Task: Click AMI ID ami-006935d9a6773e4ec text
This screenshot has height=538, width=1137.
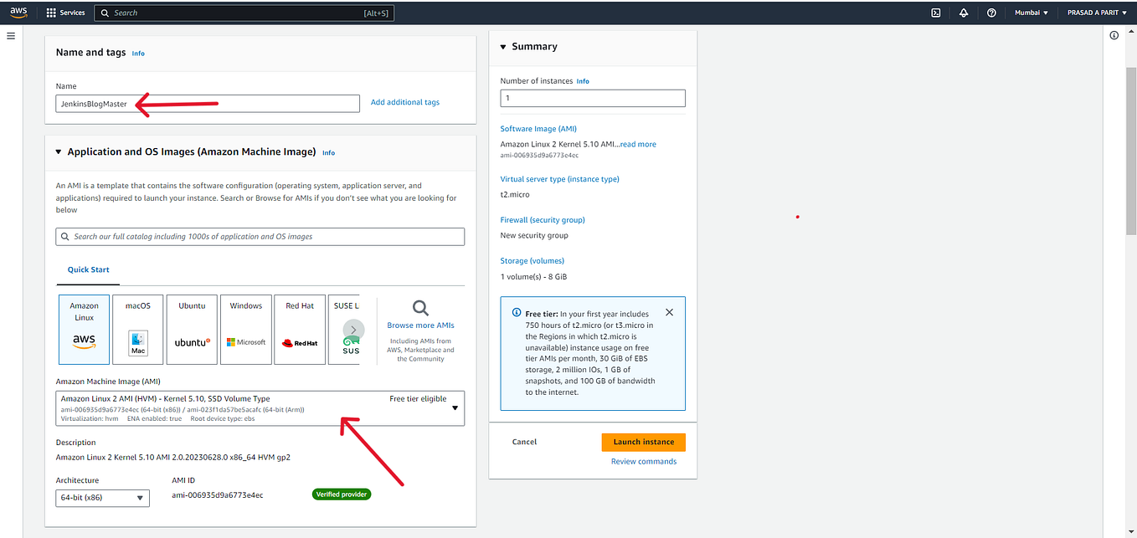Action: [218, 495]
